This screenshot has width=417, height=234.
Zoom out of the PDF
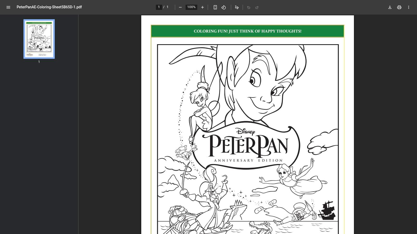point(180,7)
